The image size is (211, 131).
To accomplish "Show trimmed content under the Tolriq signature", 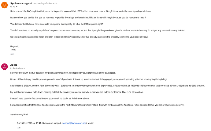I will pos(12,54).
